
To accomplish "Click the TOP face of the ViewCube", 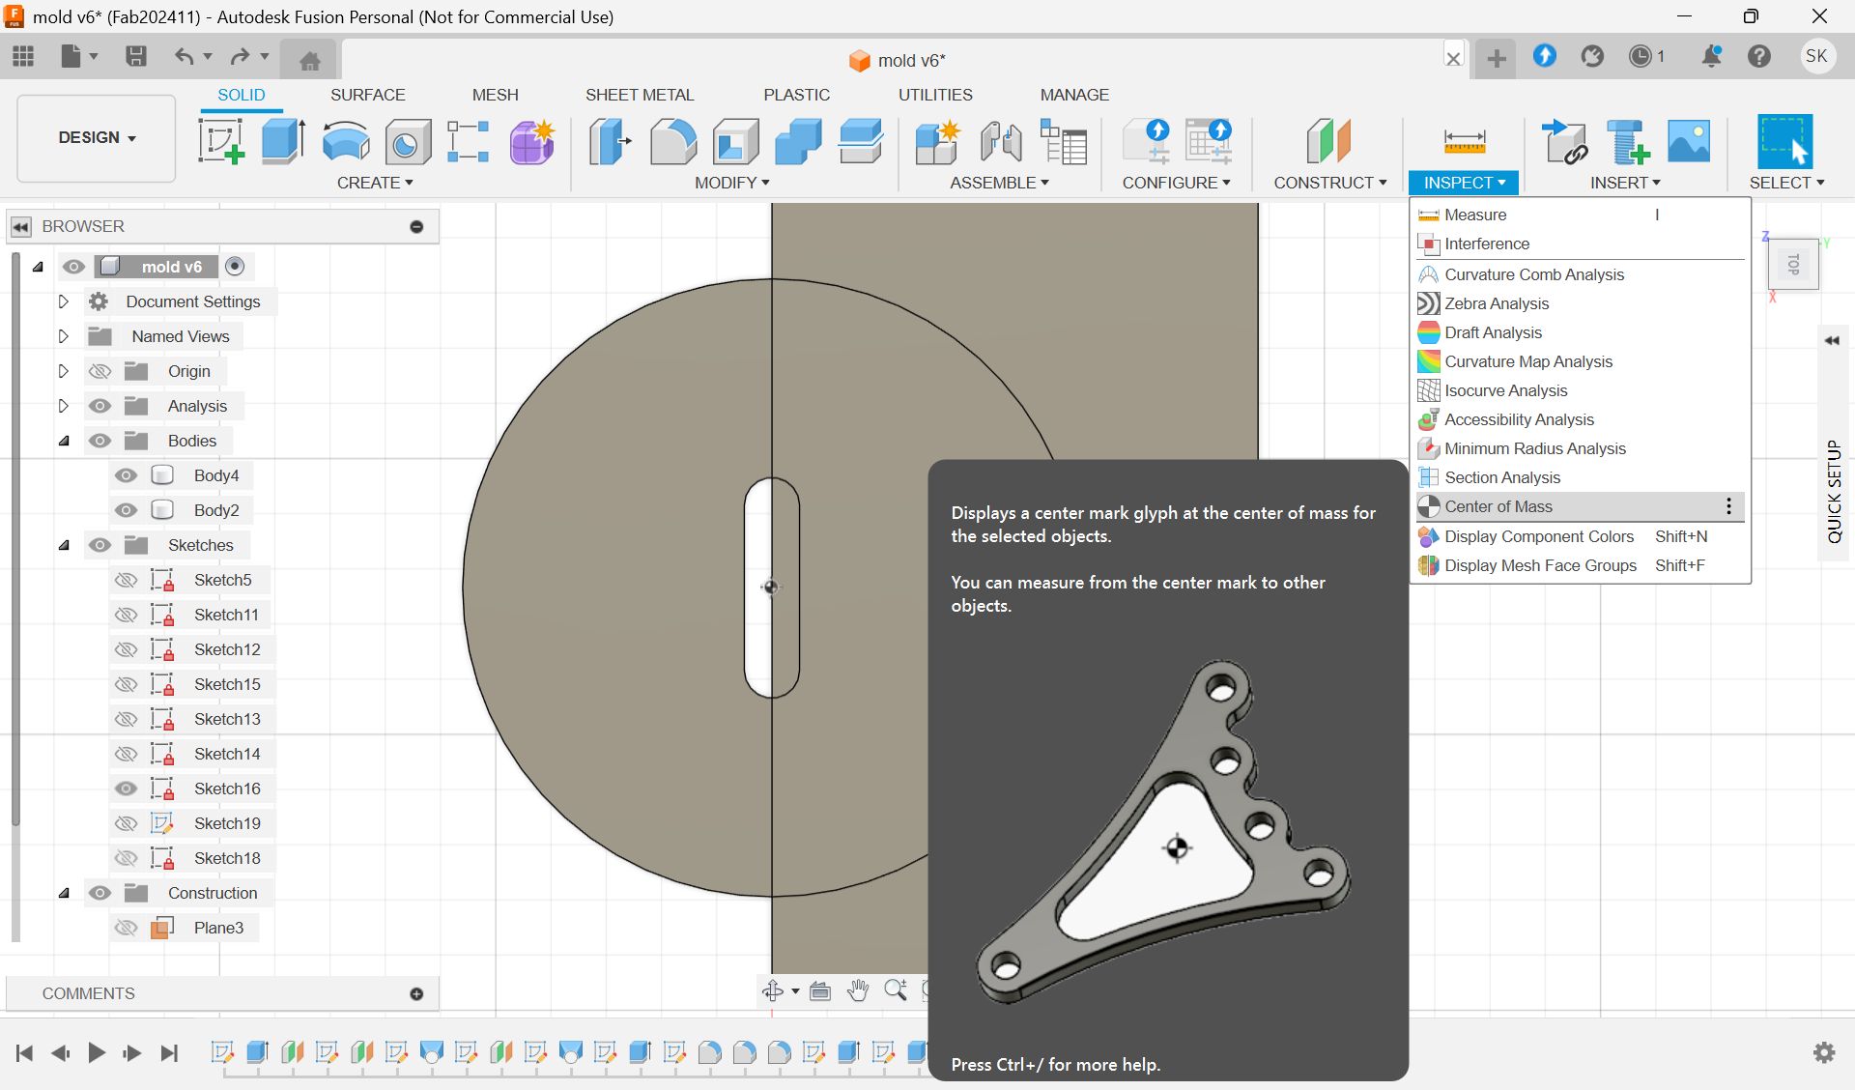I will 1793,264.
